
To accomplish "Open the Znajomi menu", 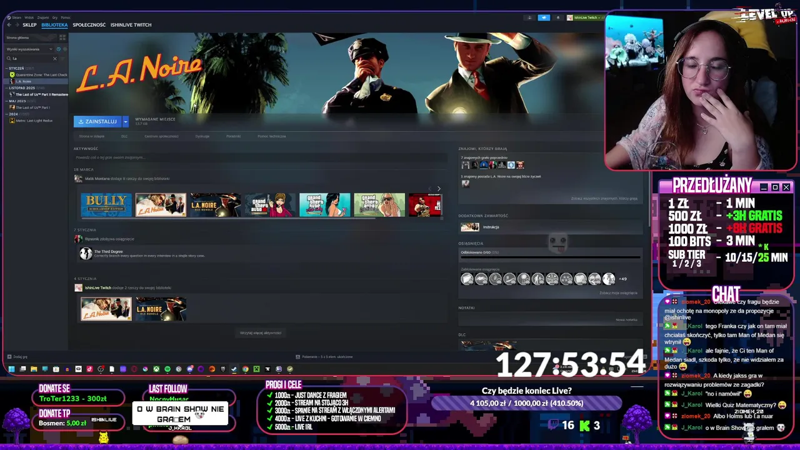I will (43, 17).
